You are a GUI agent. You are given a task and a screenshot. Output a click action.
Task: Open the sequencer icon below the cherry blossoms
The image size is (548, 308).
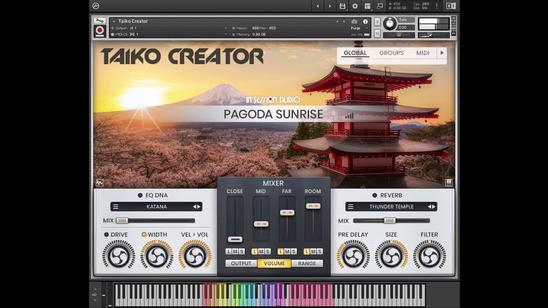[100, 183]
